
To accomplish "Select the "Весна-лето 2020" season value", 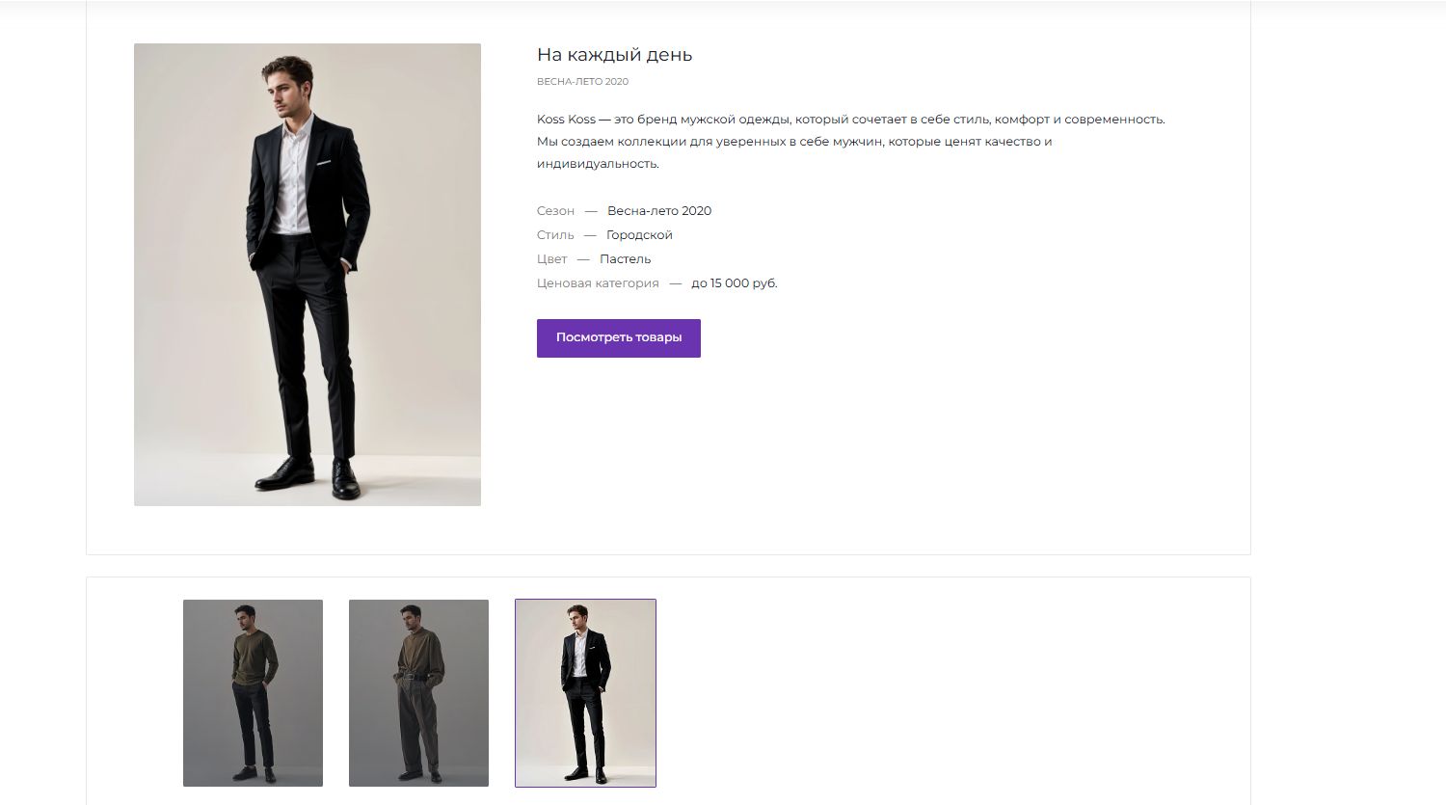I will point(659,211).
